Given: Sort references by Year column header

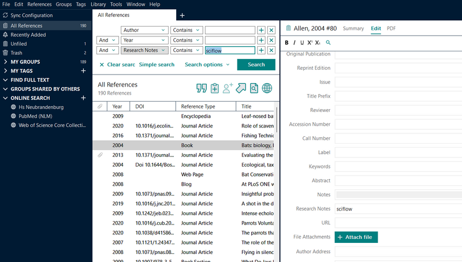Looking at the screenshot, I should 118,106.
